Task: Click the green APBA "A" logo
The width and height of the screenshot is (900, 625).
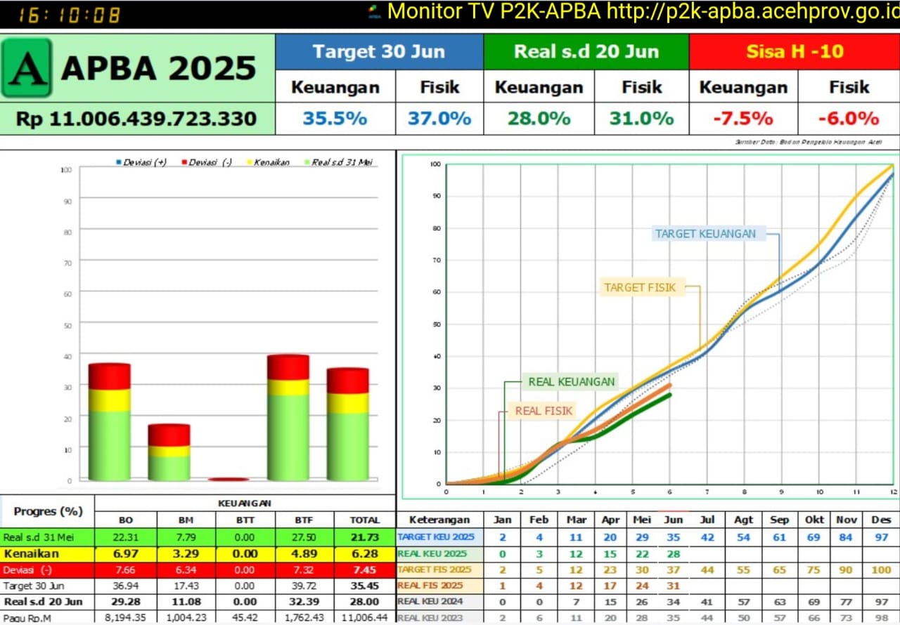Action: click(27, 67)
